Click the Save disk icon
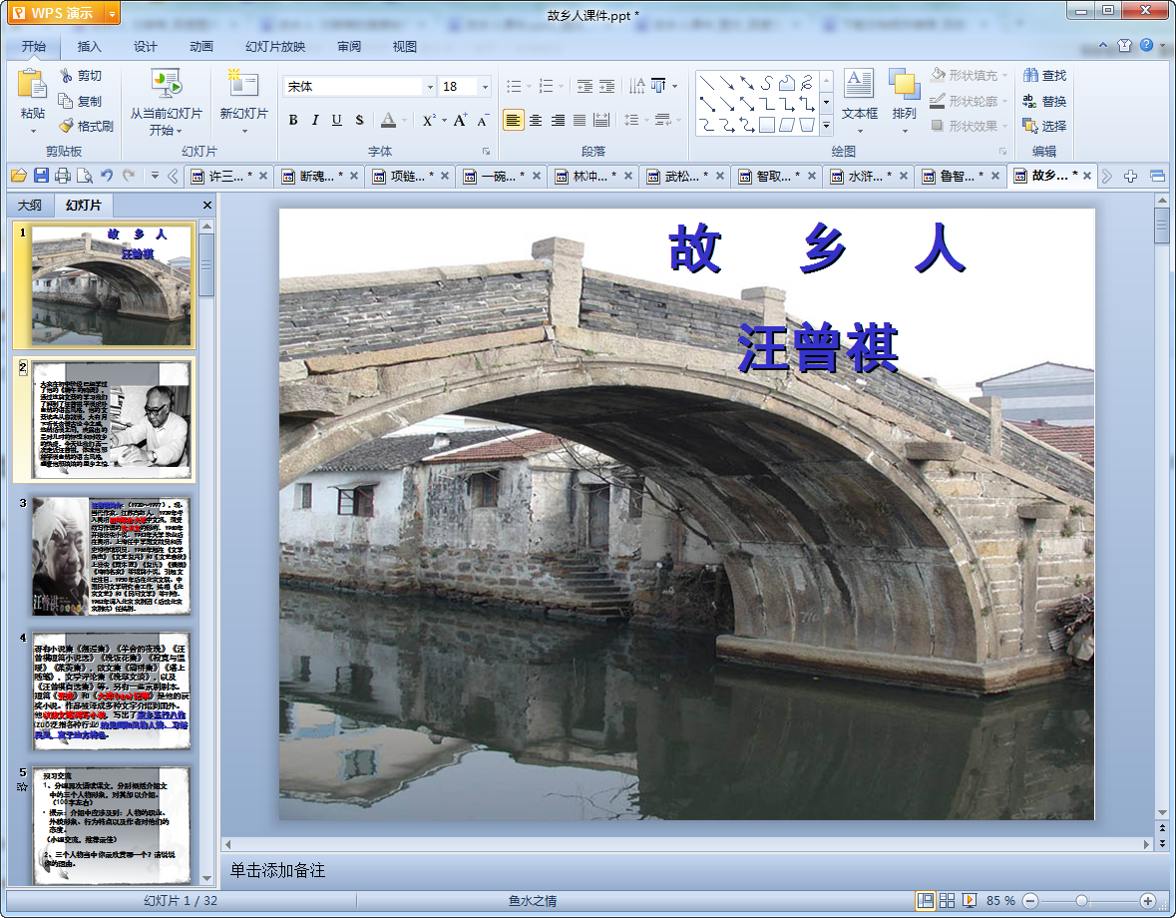 (x=41, y=176)
